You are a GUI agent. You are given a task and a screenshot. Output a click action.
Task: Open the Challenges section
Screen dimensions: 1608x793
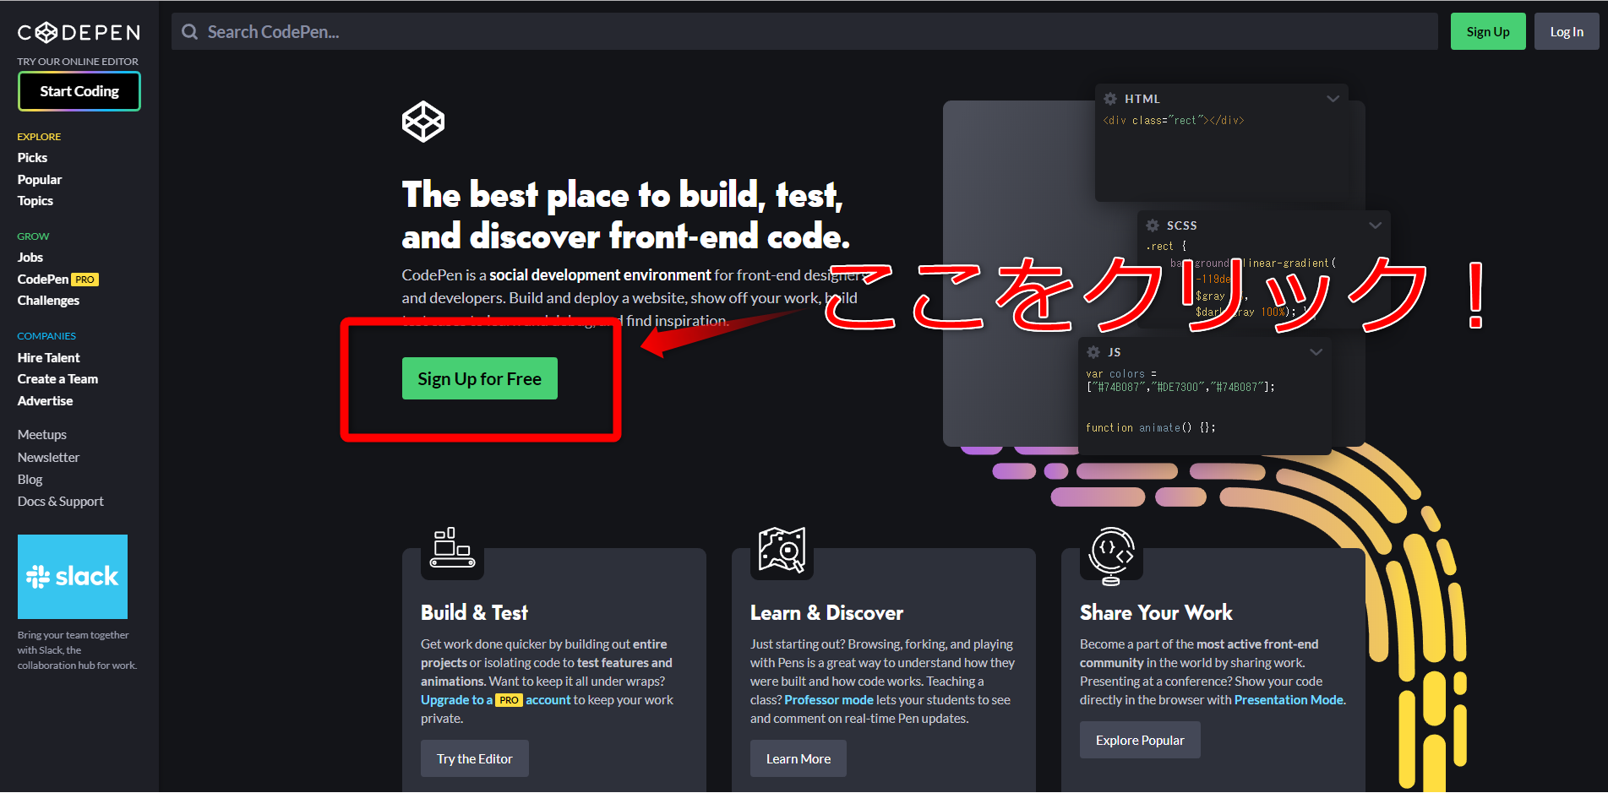pyautogui.click(x=48, y=300)
